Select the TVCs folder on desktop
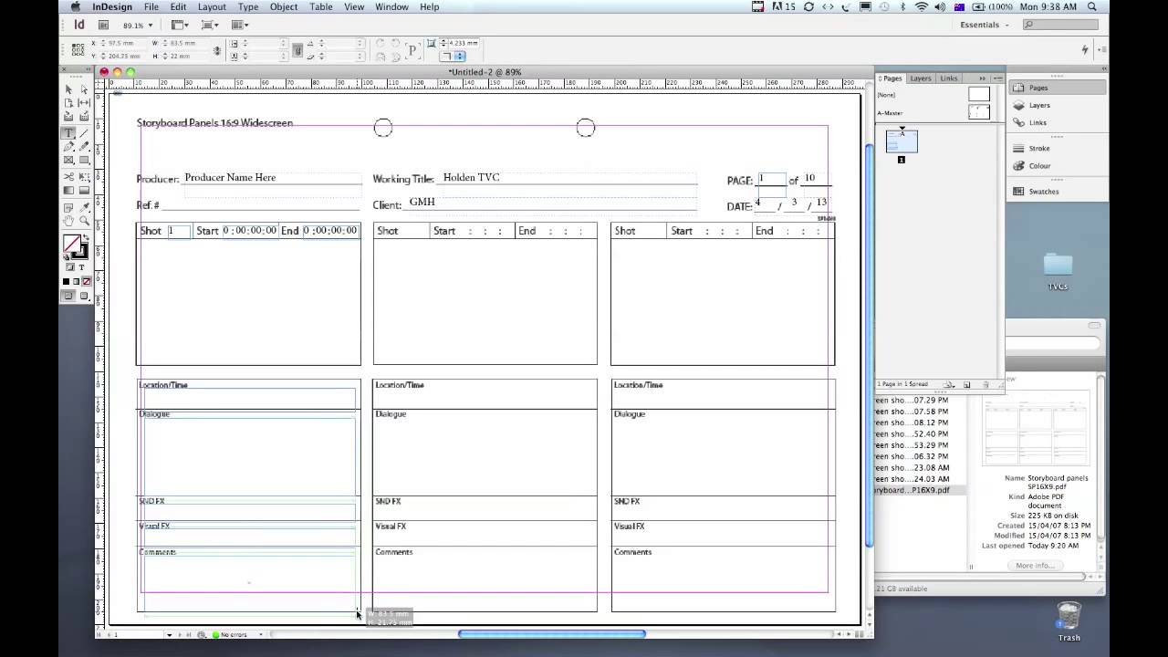This screenshot has width=1168, height=657. 1058,271
